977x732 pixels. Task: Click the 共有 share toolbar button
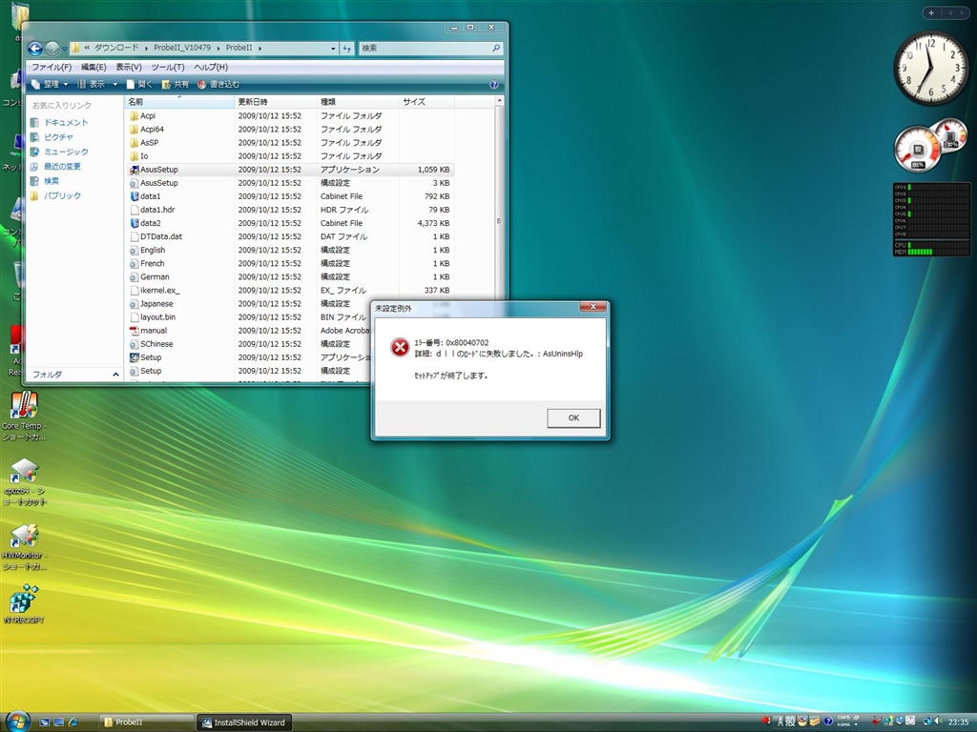[x=175, y=84]
